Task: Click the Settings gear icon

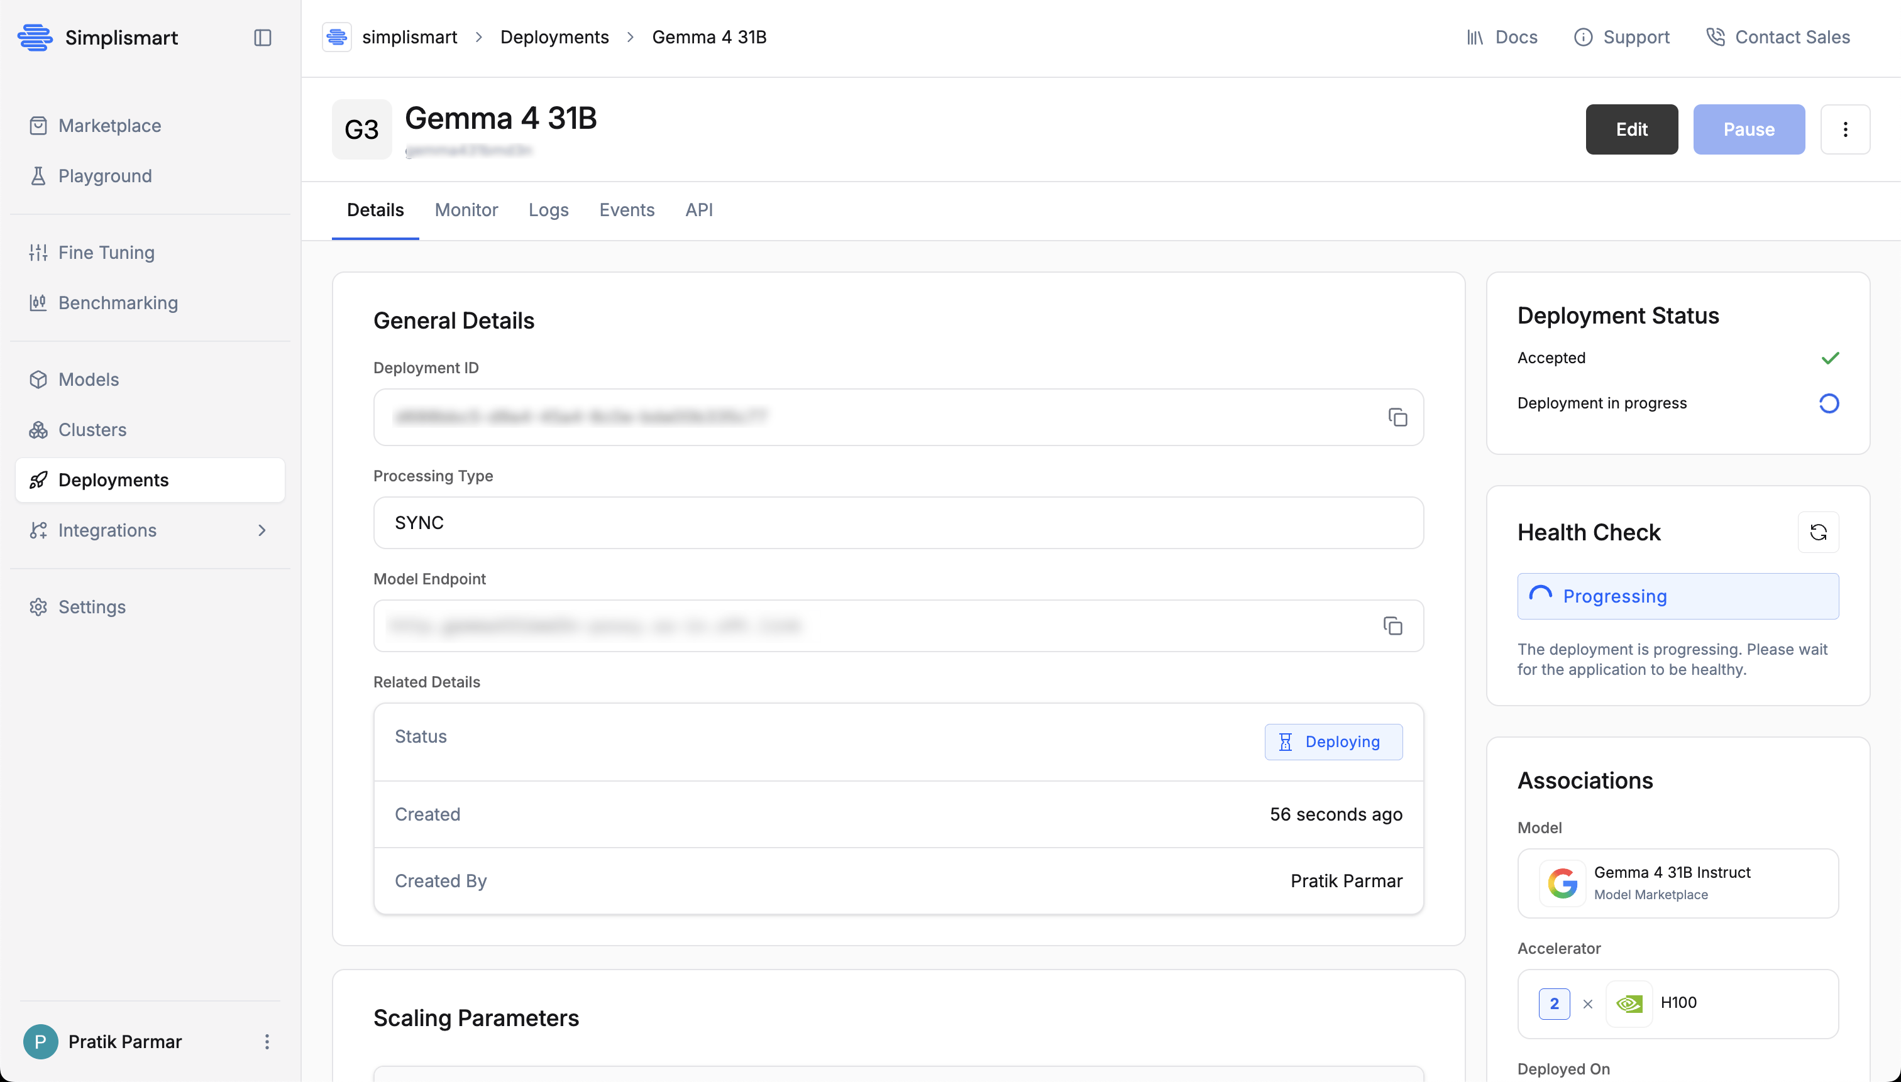Action: (38, 607)
